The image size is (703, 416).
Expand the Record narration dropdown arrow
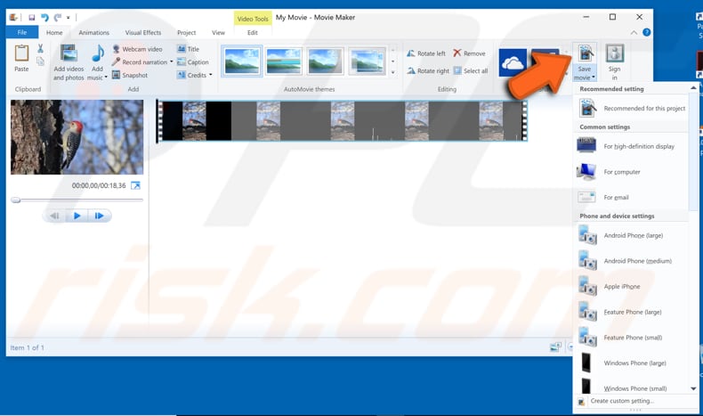[x=171, y=62]
